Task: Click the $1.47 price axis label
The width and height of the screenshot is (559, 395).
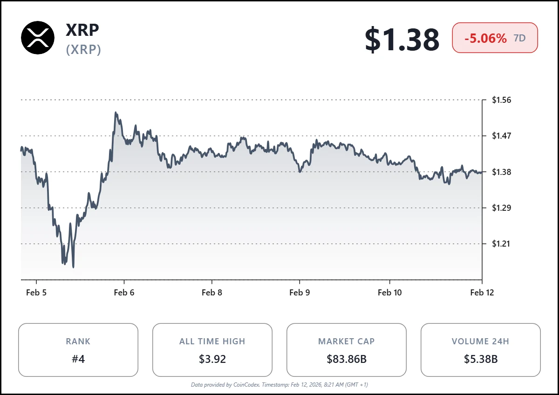Action: click(x=502, y=136)
